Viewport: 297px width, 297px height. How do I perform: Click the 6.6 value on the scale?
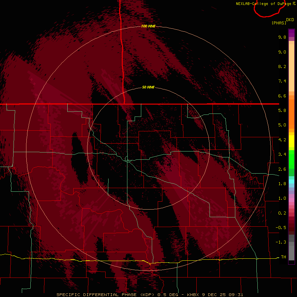tap(282, 96)
